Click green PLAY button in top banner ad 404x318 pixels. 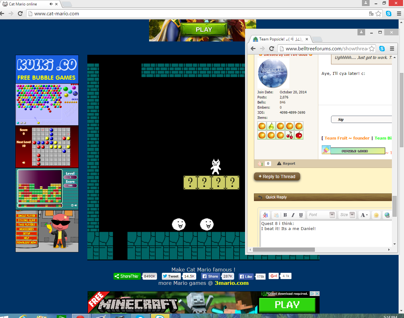pyautogui.click(x=204, y=30)
